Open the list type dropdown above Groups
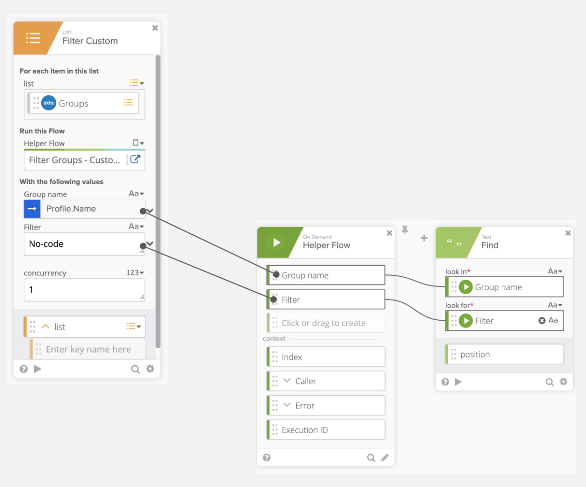 (136, 83)
